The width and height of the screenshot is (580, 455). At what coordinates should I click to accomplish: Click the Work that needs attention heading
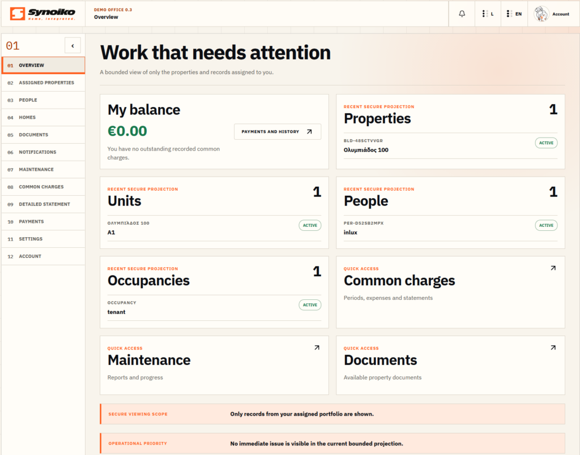[215, 53]
